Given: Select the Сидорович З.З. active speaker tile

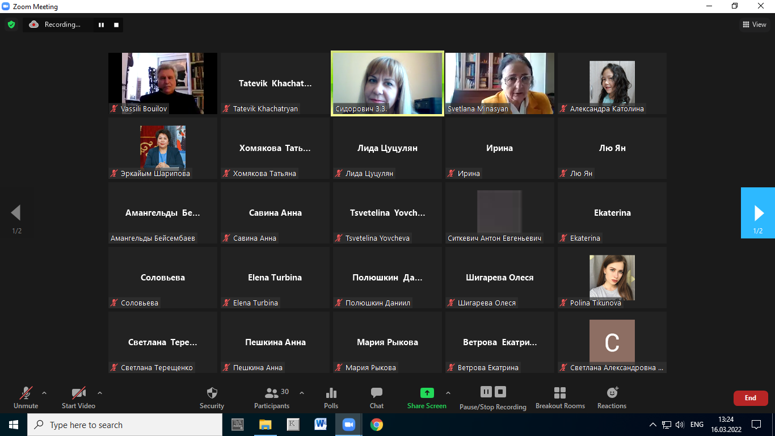Looking at the screenshot, I should coord(387,83).
